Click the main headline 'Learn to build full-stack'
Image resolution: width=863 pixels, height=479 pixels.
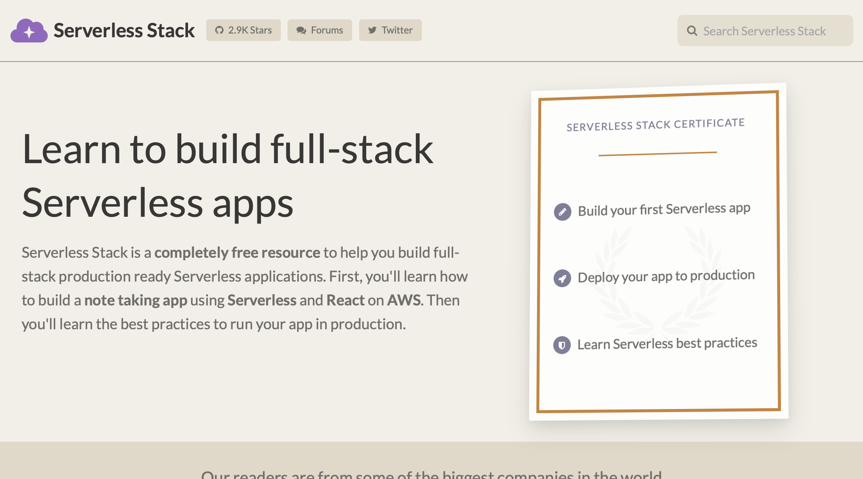point(227,149)
